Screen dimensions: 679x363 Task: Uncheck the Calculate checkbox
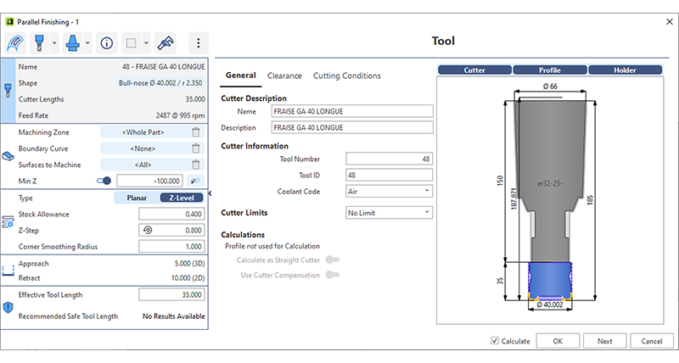495,342
